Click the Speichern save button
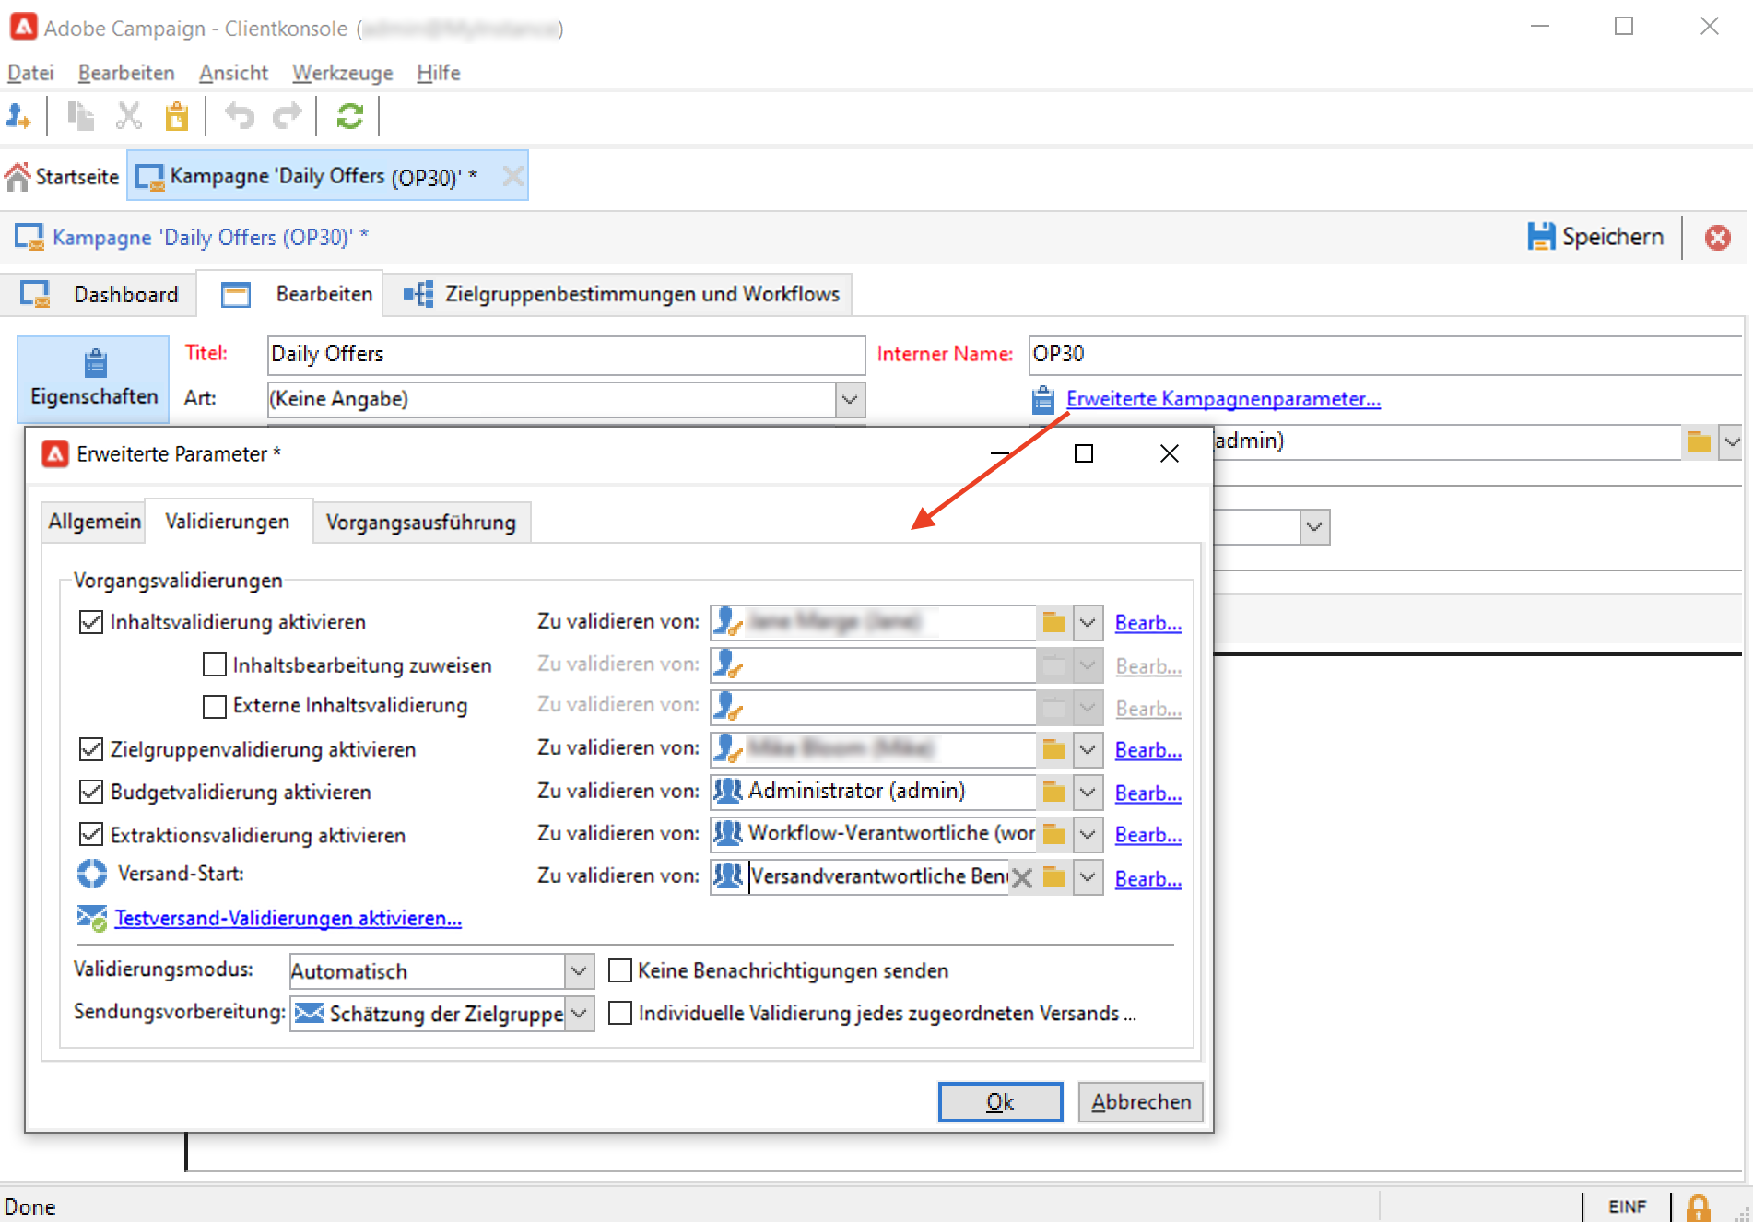1753x1222 pixels. (x=1595, y=237)
